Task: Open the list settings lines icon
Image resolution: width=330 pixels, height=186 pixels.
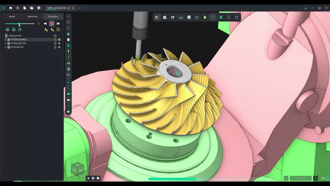Action: coord(229,17)
